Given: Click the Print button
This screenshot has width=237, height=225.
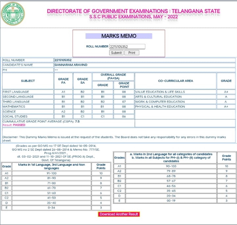Looking at the screenshot, I should coord(132,53).
